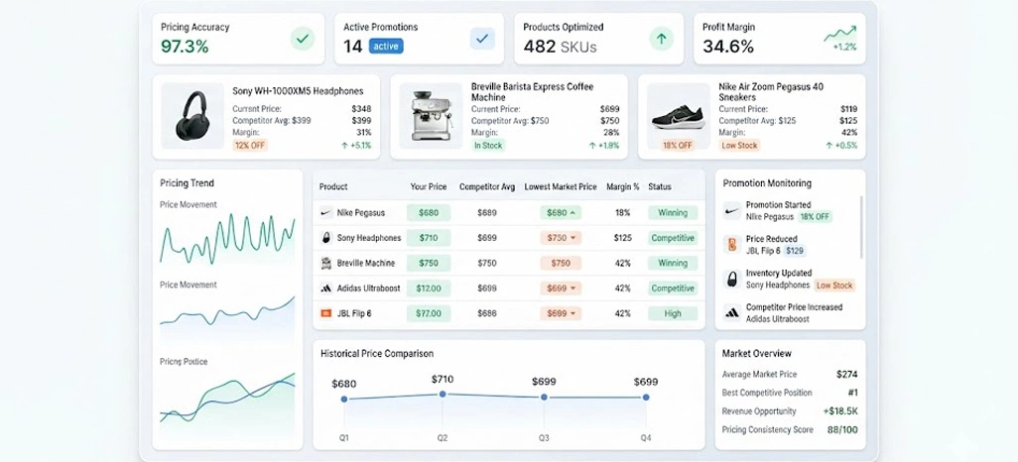Click the High status for JBL Flip 6

pyautogui.click(x=673, y=313)
